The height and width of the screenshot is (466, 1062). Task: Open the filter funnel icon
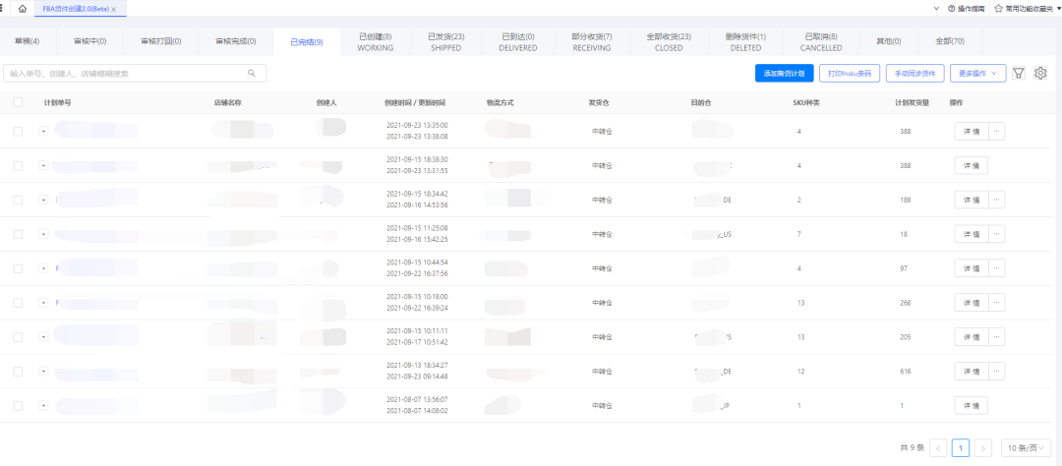[1019, 73]
